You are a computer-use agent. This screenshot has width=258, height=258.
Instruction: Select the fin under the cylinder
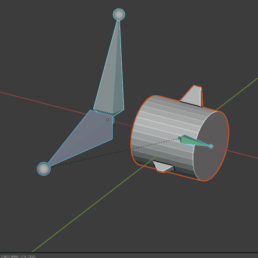163,167
